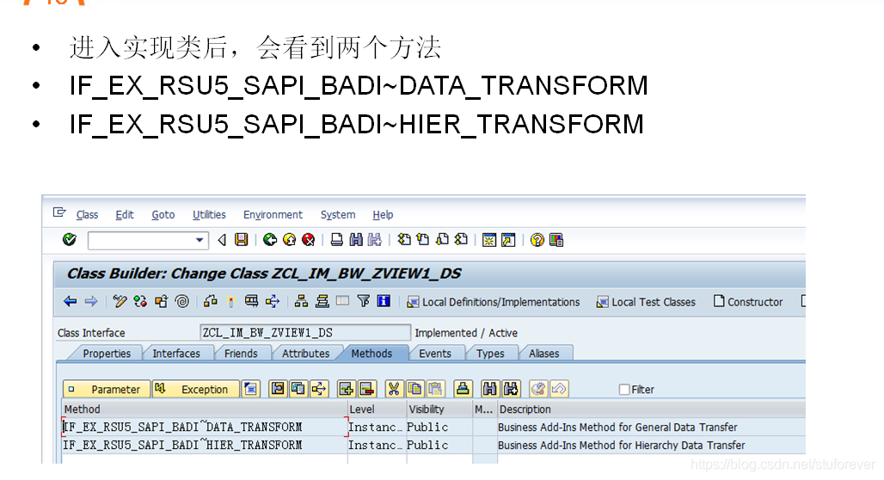Open the System menu
884x480 pixels.
tap(338, 215)
